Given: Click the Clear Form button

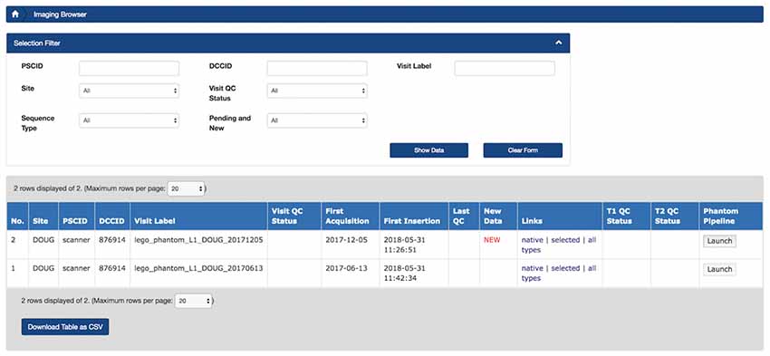Looking at the screenshot, I should (523, 150).
